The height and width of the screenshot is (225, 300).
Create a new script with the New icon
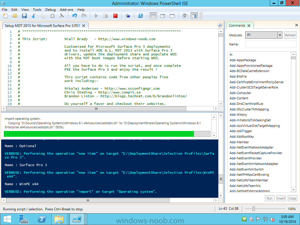pyautogui.click(x=6, y=16)
